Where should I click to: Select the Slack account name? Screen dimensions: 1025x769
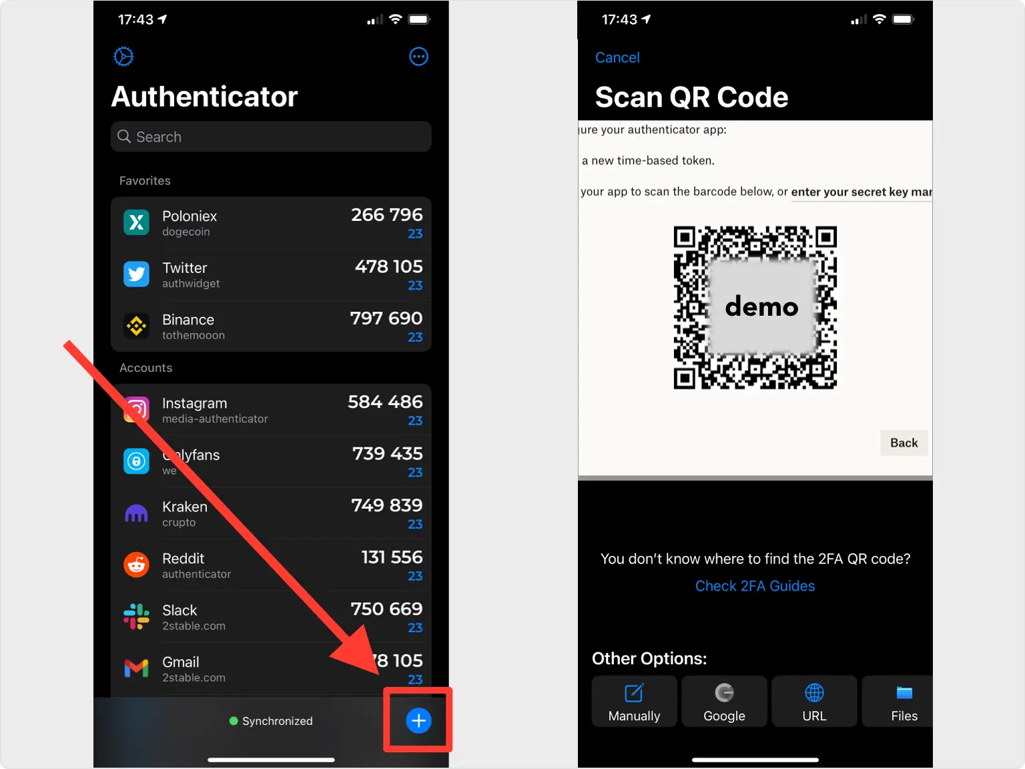(x=180, y=610)
